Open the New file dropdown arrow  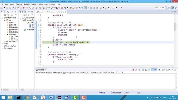point(4,8)
